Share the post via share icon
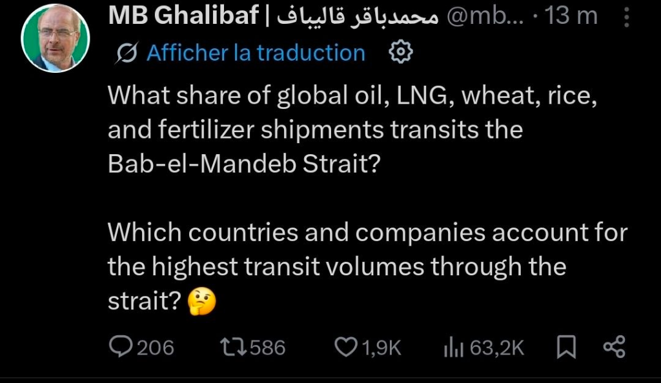The width and height of the screenshot is (661, 383). pos(614,348)
